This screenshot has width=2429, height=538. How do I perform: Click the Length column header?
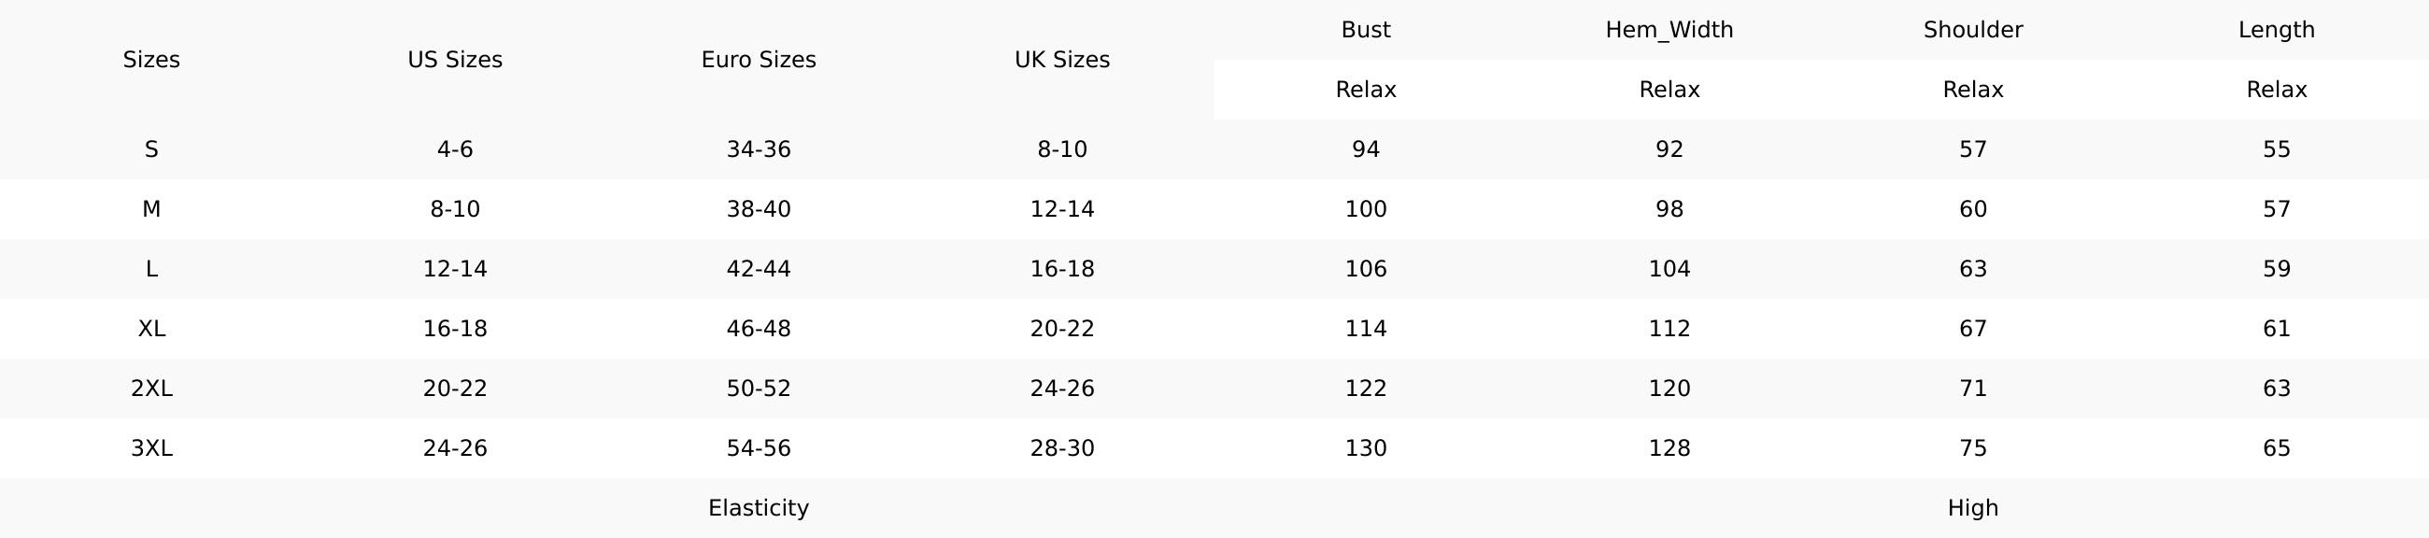pyautogui.click(x=2276, y=29)
